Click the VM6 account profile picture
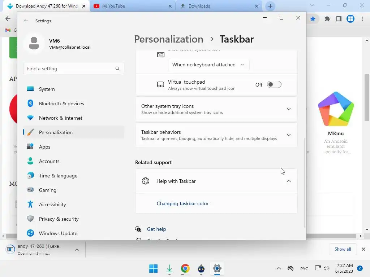This screenshot has width=370, height=277. point(34,43)
